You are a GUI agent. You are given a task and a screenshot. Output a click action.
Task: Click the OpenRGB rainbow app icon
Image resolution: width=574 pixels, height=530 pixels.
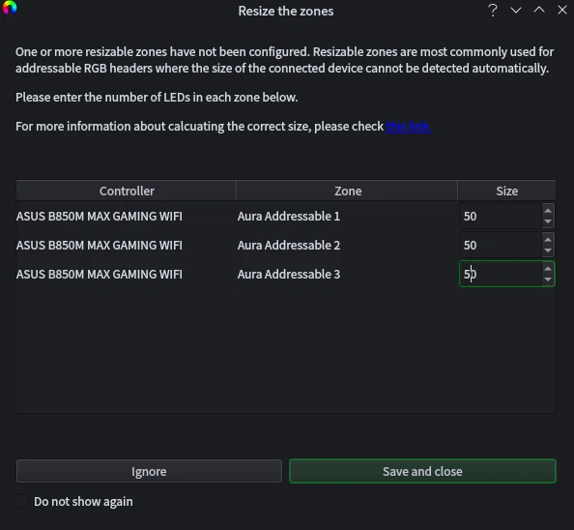click(x=10, y=8)
